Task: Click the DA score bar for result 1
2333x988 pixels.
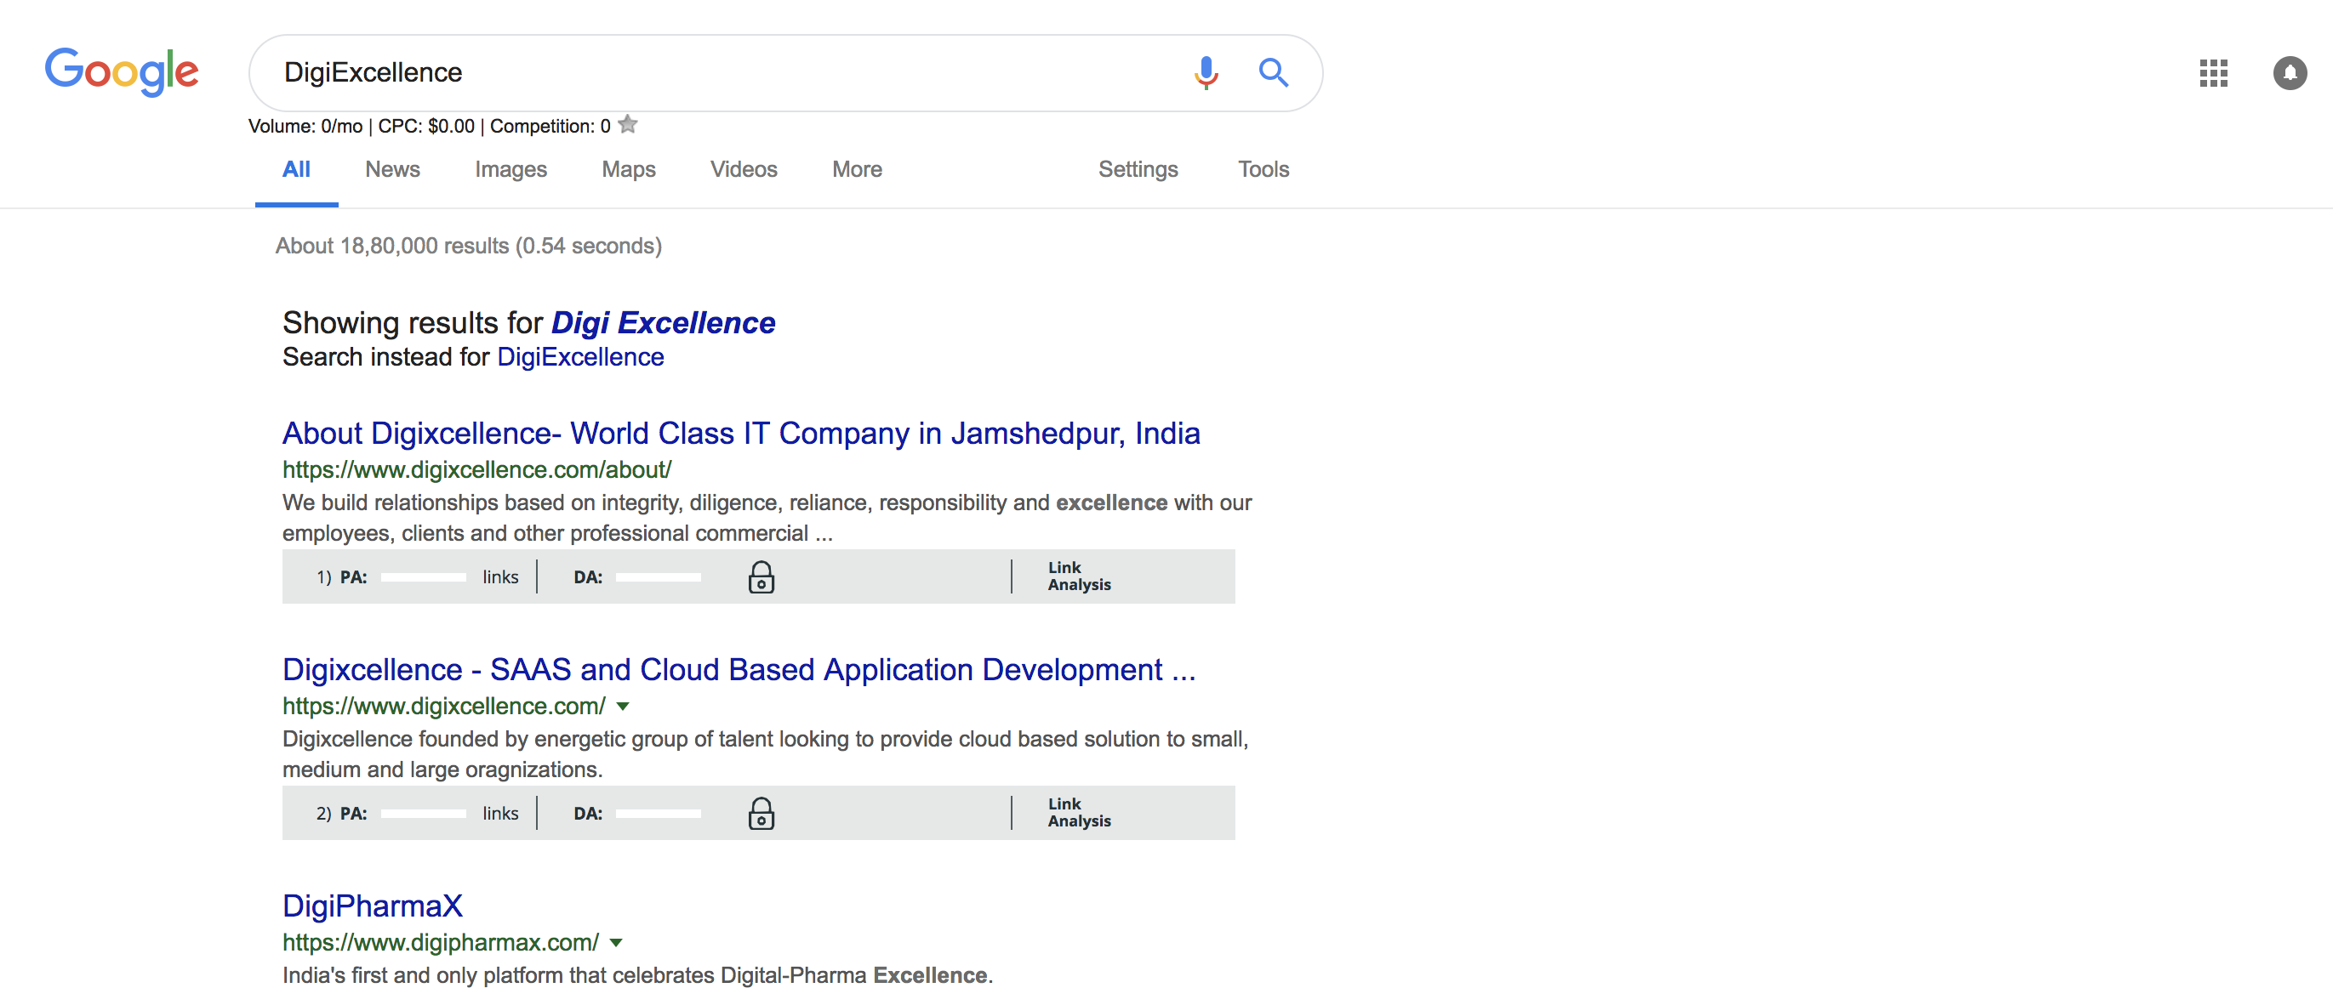Action: 658,577
